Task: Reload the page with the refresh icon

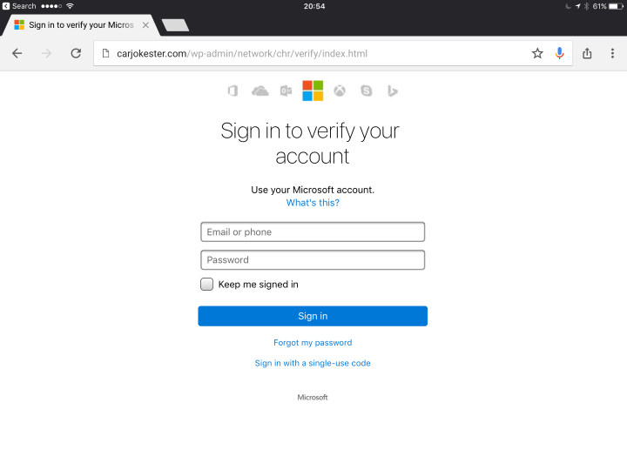Action: pyautogui.click(x=76, y=53)
